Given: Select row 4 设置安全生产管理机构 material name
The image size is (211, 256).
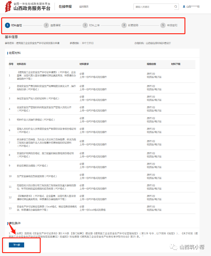Looking at the screenshot, I should click(44, 109).
